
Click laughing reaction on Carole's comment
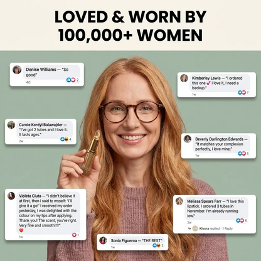[x=67, y=139]
